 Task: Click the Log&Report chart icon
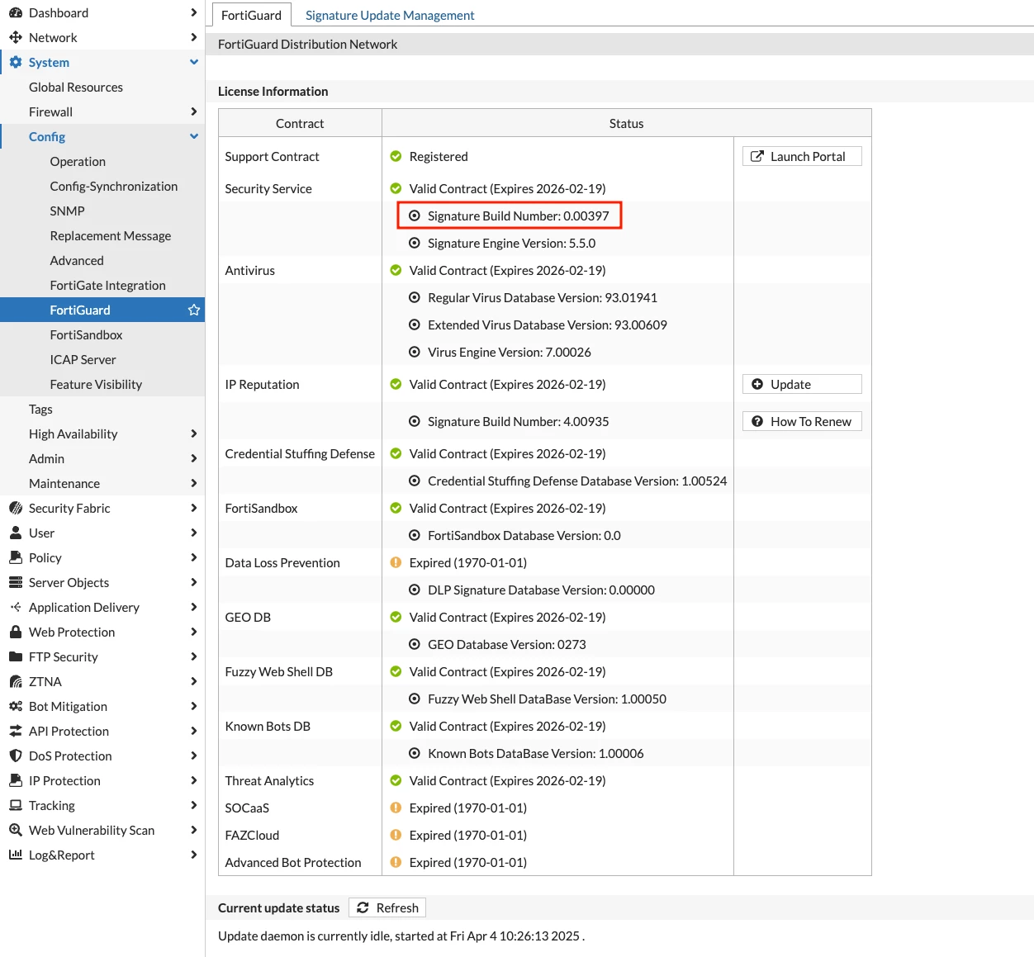pos(16,855)
